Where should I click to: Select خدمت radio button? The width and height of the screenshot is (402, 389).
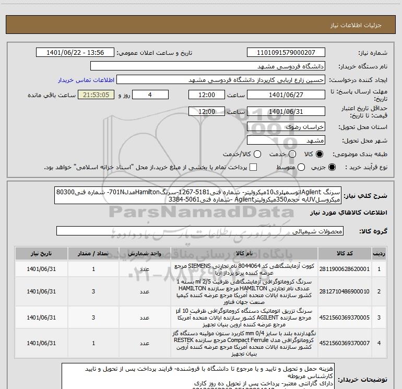[292, 154]
